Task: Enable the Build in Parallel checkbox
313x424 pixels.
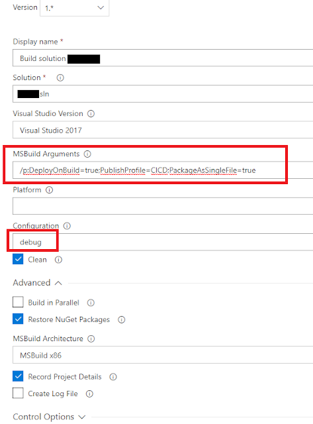Action: point(18,302)
